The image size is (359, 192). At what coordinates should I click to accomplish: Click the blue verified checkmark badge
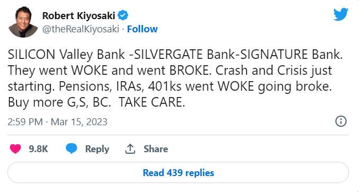click(x=123, y=15)
